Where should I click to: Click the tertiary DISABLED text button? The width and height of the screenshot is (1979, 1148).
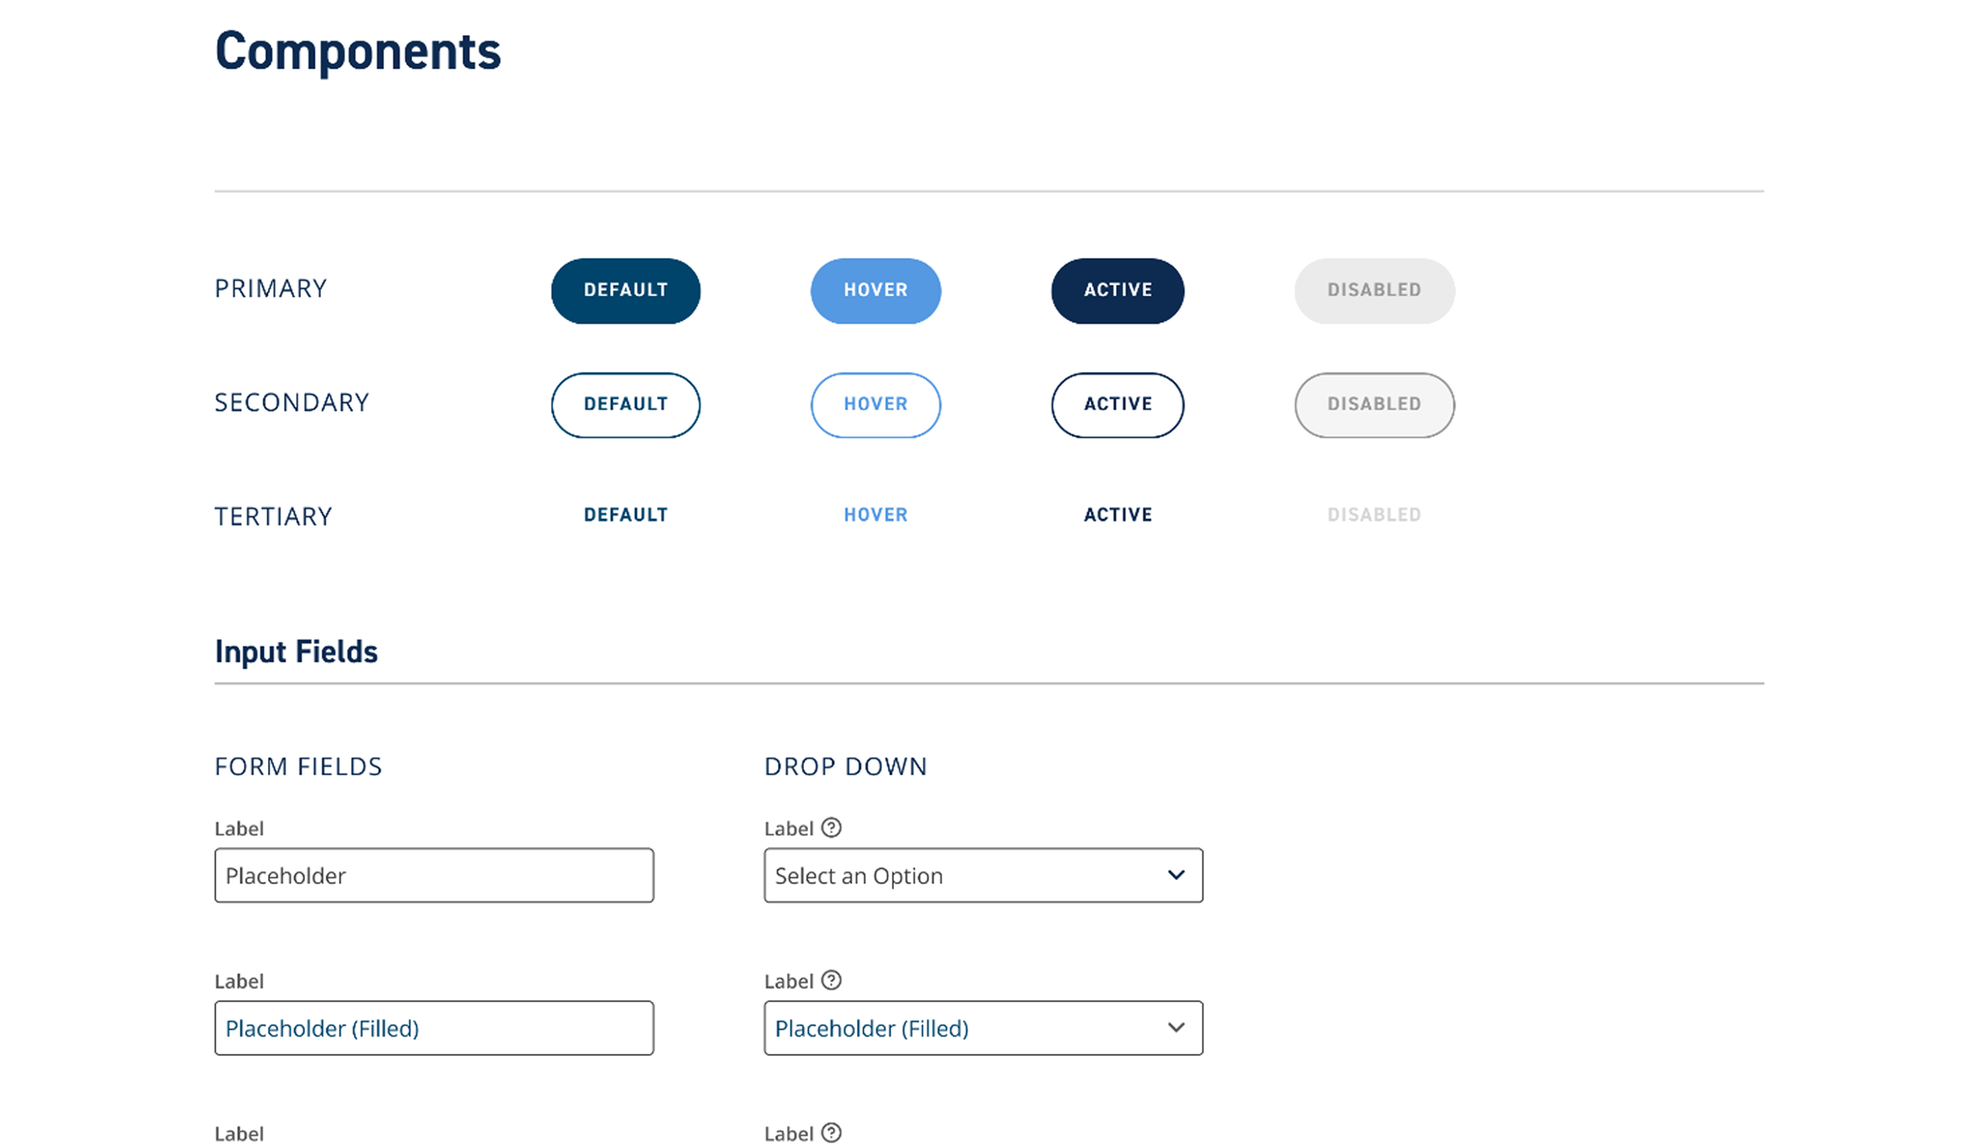[1374, 515]
